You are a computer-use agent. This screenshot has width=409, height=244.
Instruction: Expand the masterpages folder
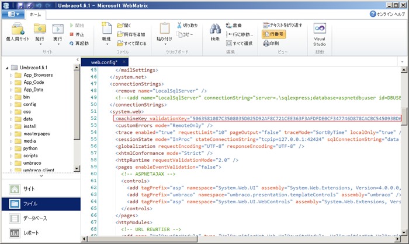click(11, 134)
